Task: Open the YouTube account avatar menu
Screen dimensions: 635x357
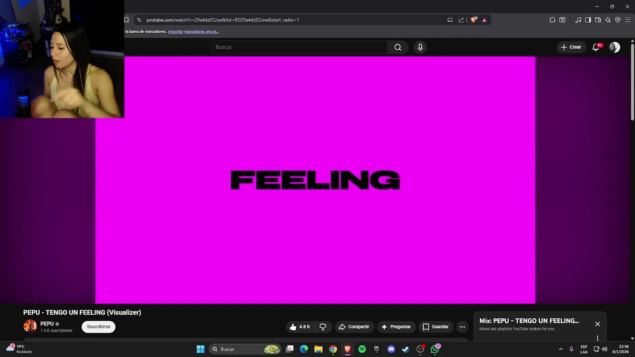Action: [x=615, y=47]
